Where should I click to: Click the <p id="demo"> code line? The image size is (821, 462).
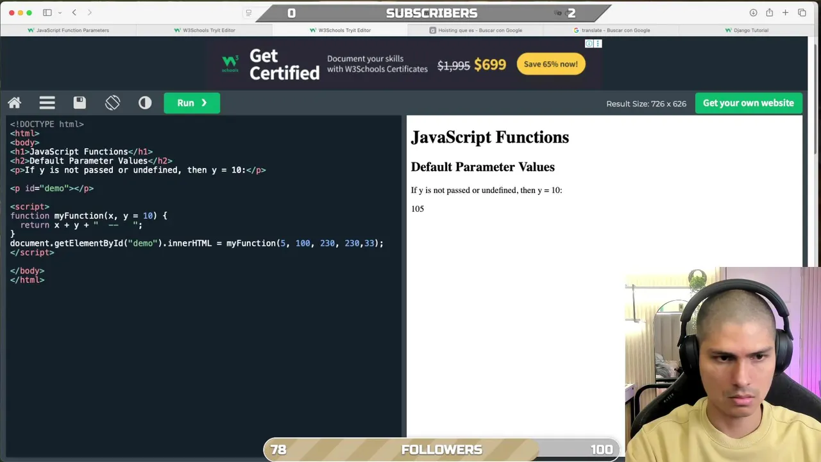point(52,189)
